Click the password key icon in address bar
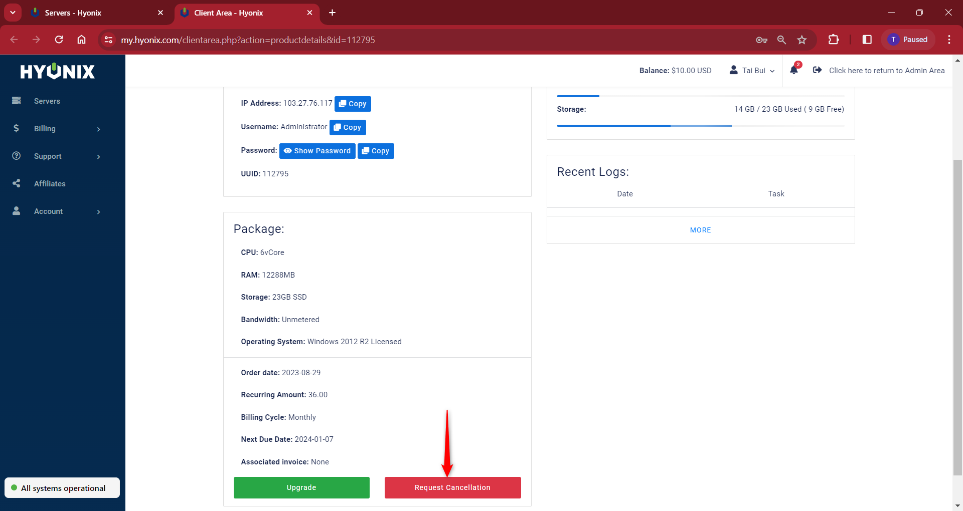963x511 pixels. coord(761,40)
